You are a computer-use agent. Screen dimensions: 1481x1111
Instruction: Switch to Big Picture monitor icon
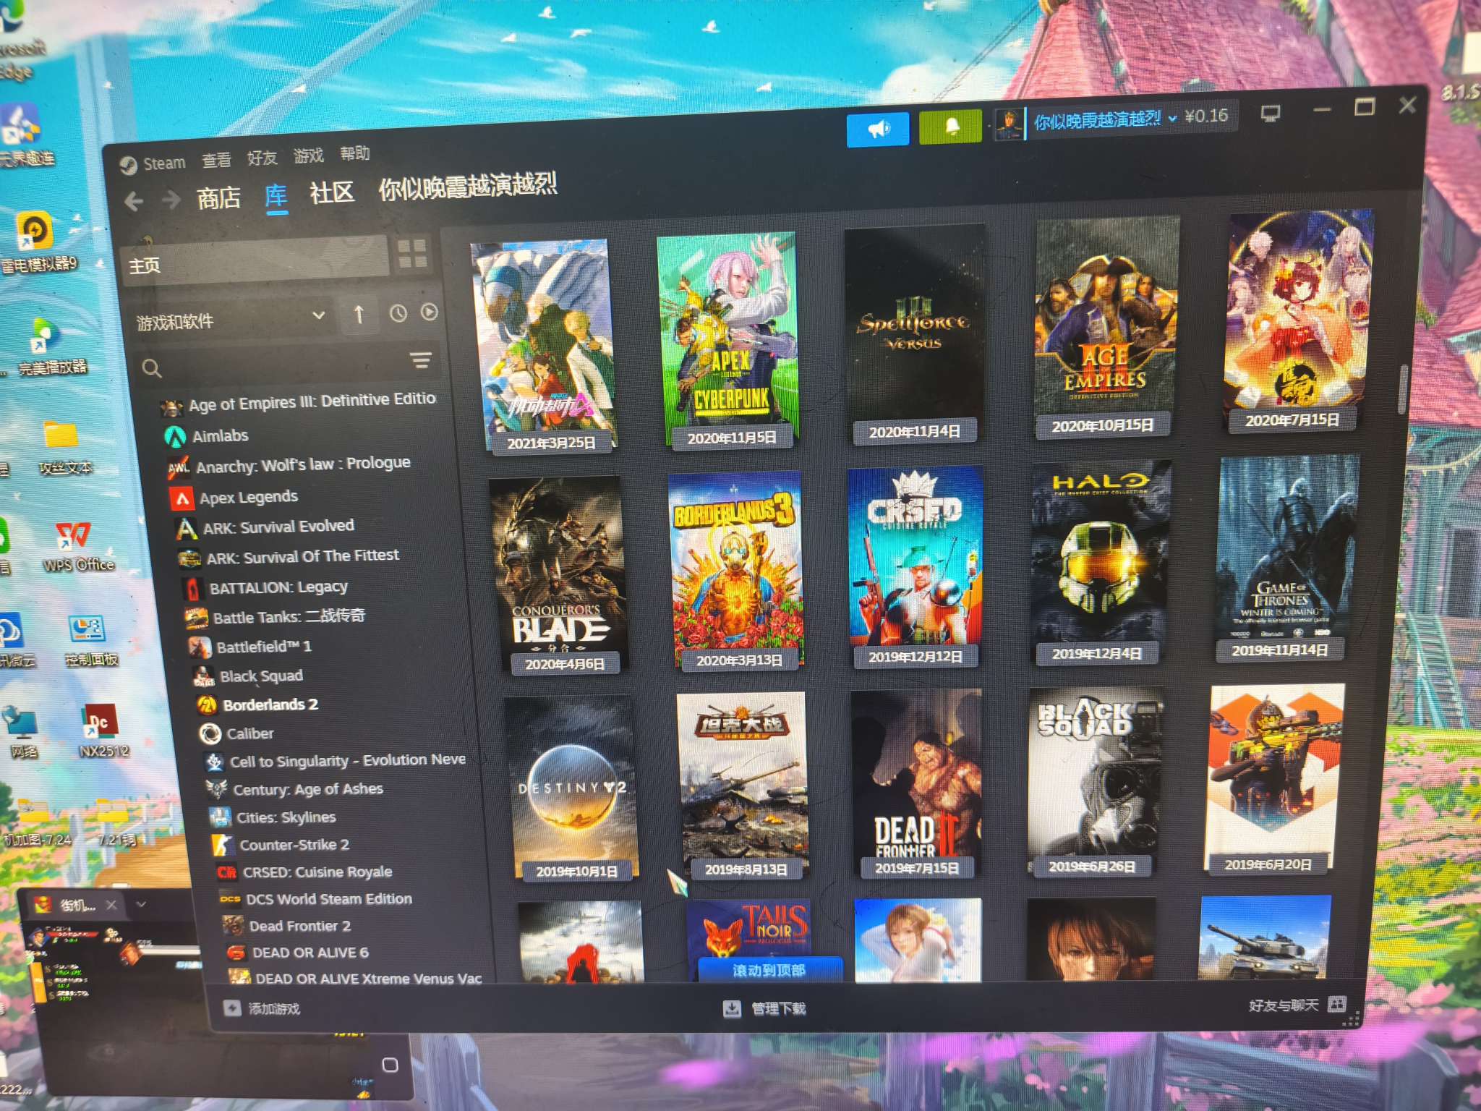pos(1270,114)
